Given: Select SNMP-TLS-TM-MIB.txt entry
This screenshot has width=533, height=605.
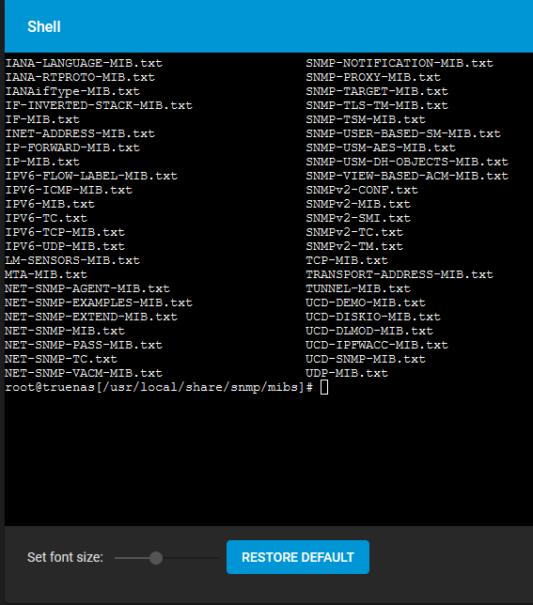Looking at the screenshot, I should point(377,105).
